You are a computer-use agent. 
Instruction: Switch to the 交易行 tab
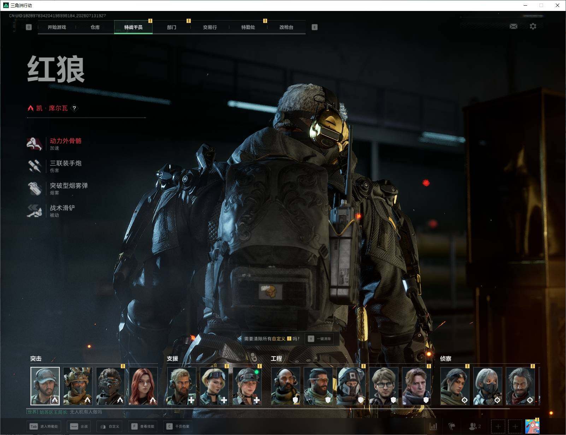coord(210,27)
